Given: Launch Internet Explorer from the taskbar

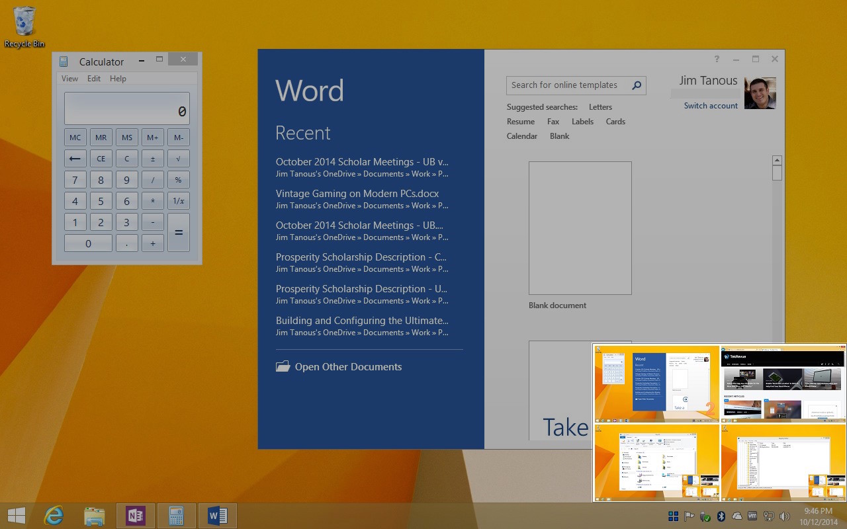Looking at the screenshot, I should (x=54, y=515).
